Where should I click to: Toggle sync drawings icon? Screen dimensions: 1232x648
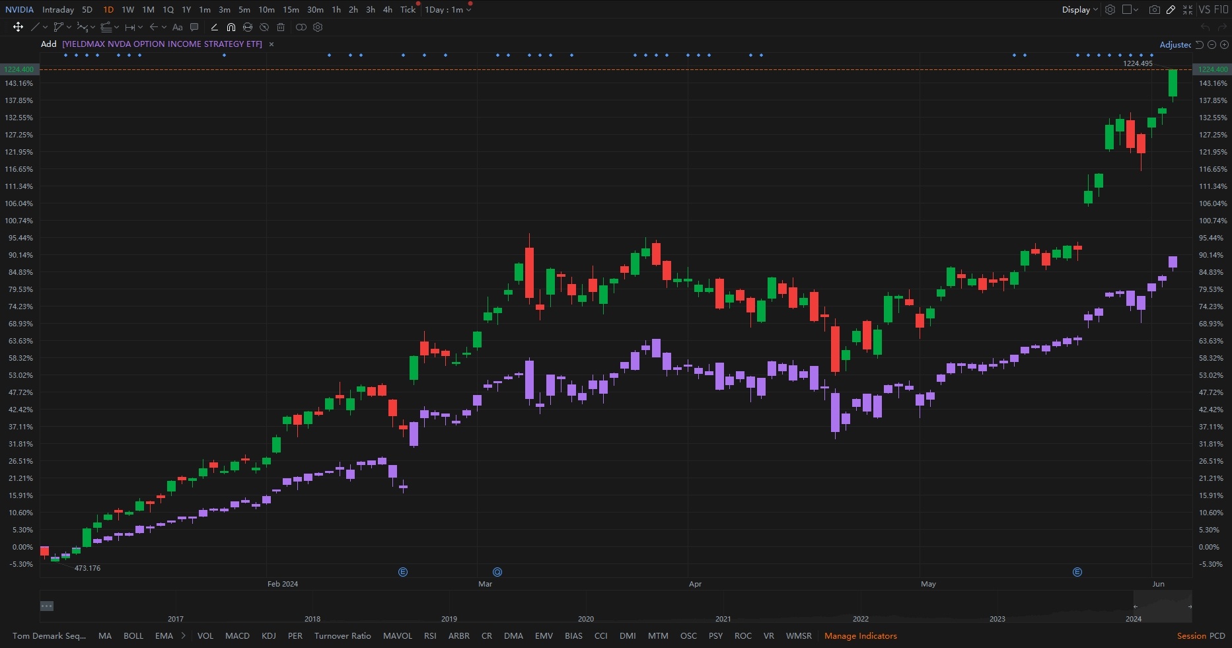248,27
